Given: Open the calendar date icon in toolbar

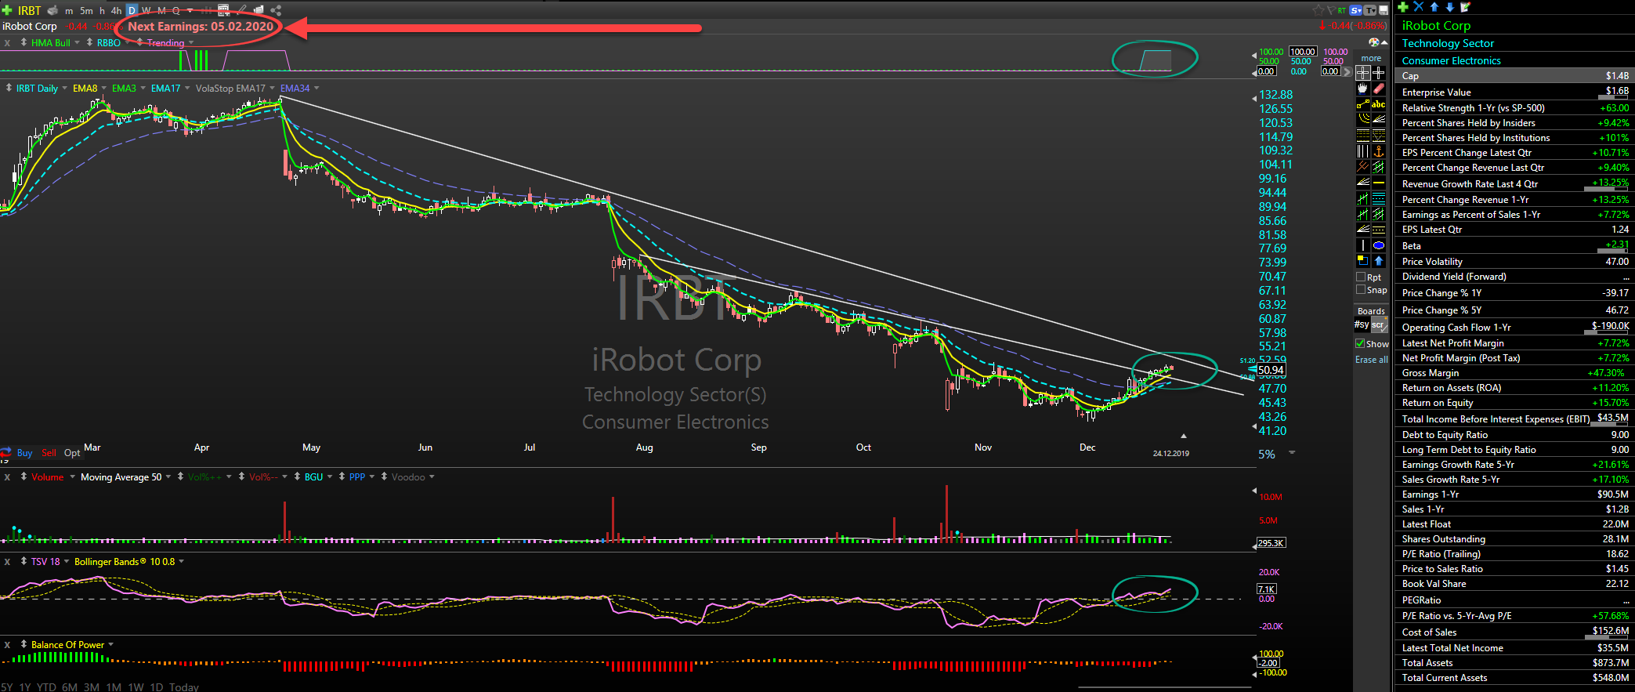Looking at the screenshot, I should click(x=223, y=10).
